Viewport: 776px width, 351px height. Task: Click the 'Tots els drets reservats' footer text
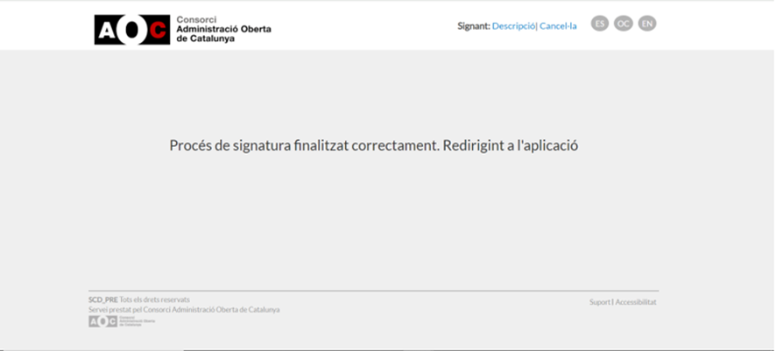pos(154,299)
